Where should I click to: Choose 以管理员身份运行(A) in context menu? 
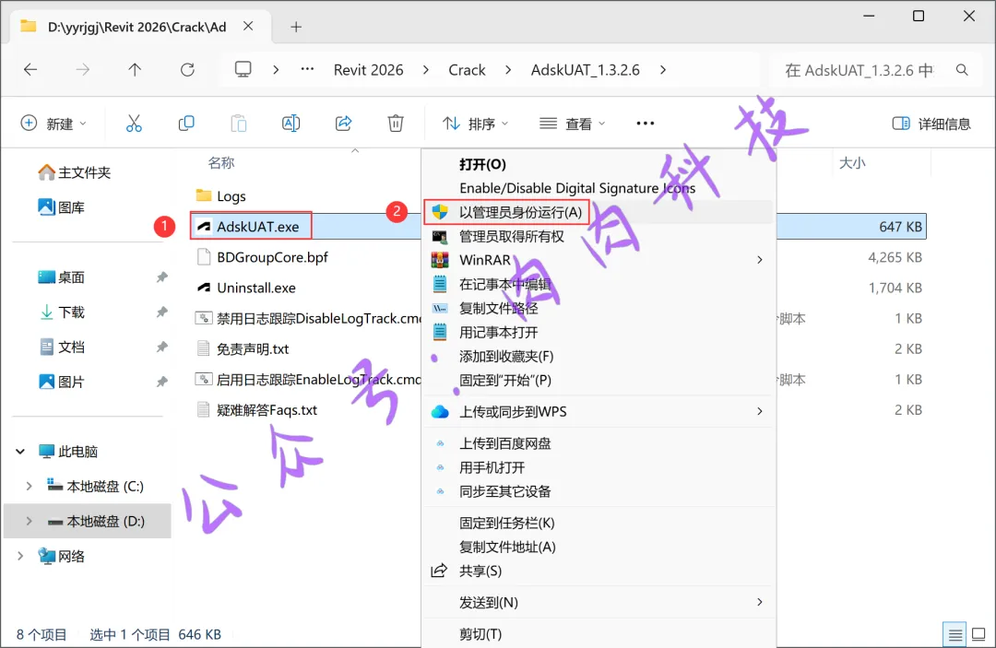click(x=599, y=212)
